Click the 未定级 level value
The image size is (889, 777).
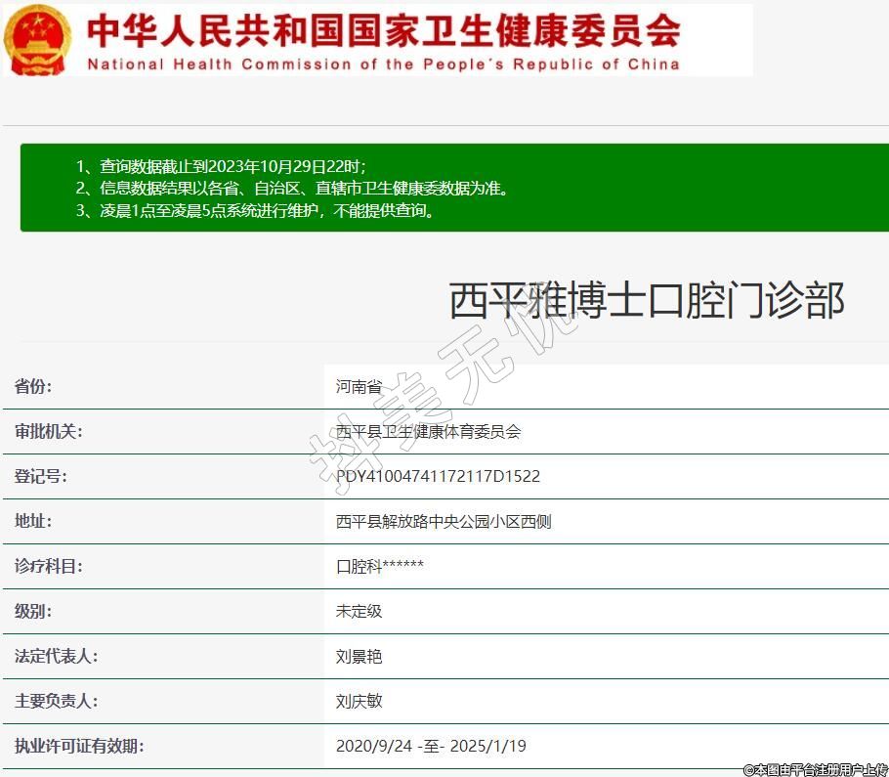pos(359,612)
